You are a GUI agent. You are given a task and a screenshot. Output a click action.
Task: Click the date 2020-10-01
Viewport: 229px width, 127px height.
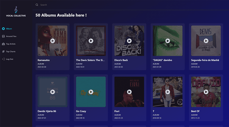80,67
